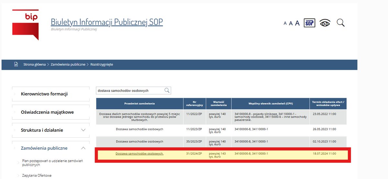
Task: Click the 'Biuletyn Informacji Publicznej' subtitle
Action: tap(74, 29)
